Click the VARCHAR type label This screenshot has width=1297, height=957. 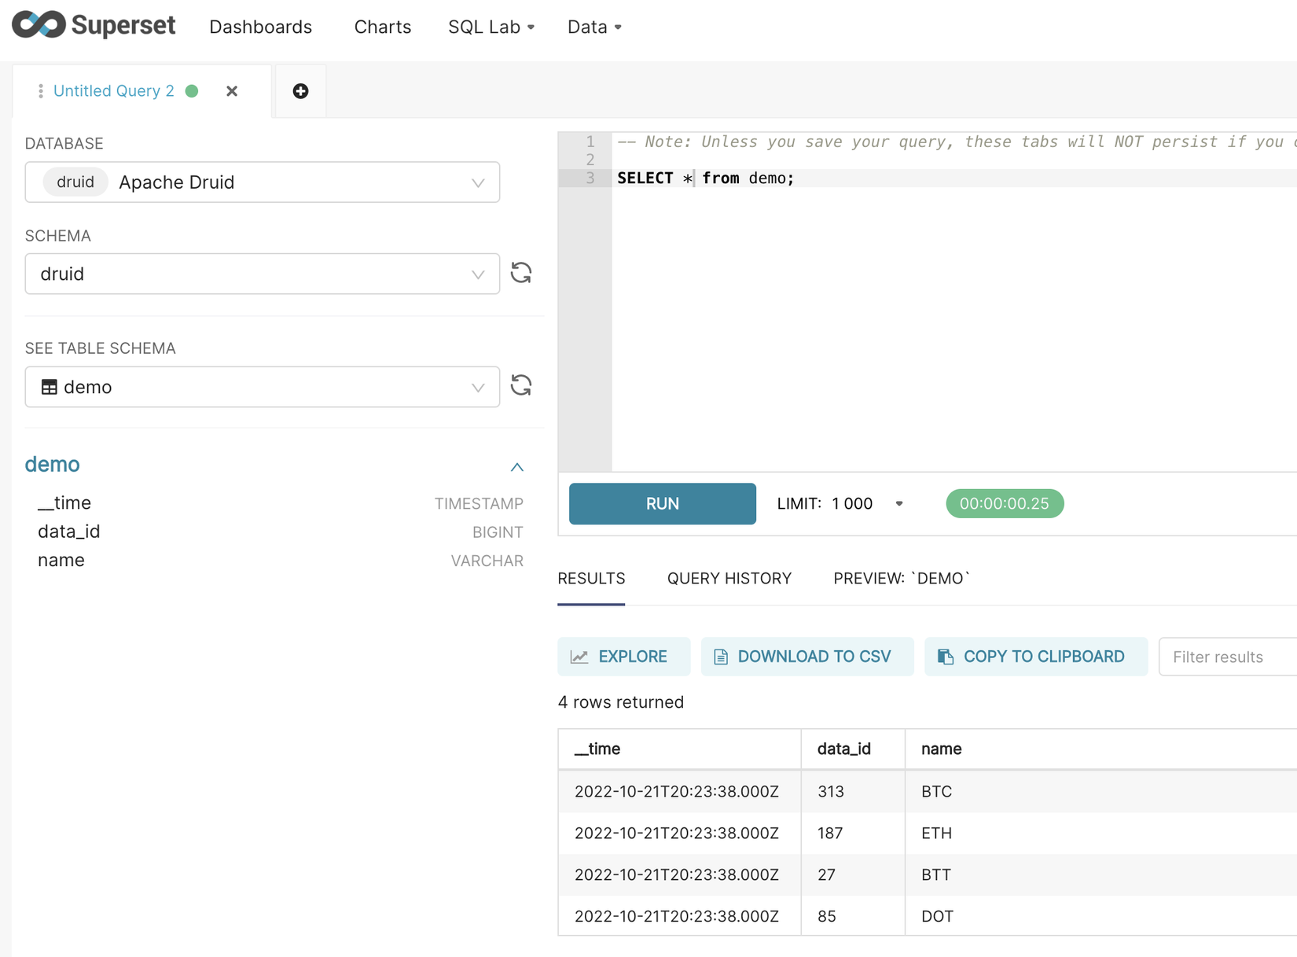[x=487, y=561]
